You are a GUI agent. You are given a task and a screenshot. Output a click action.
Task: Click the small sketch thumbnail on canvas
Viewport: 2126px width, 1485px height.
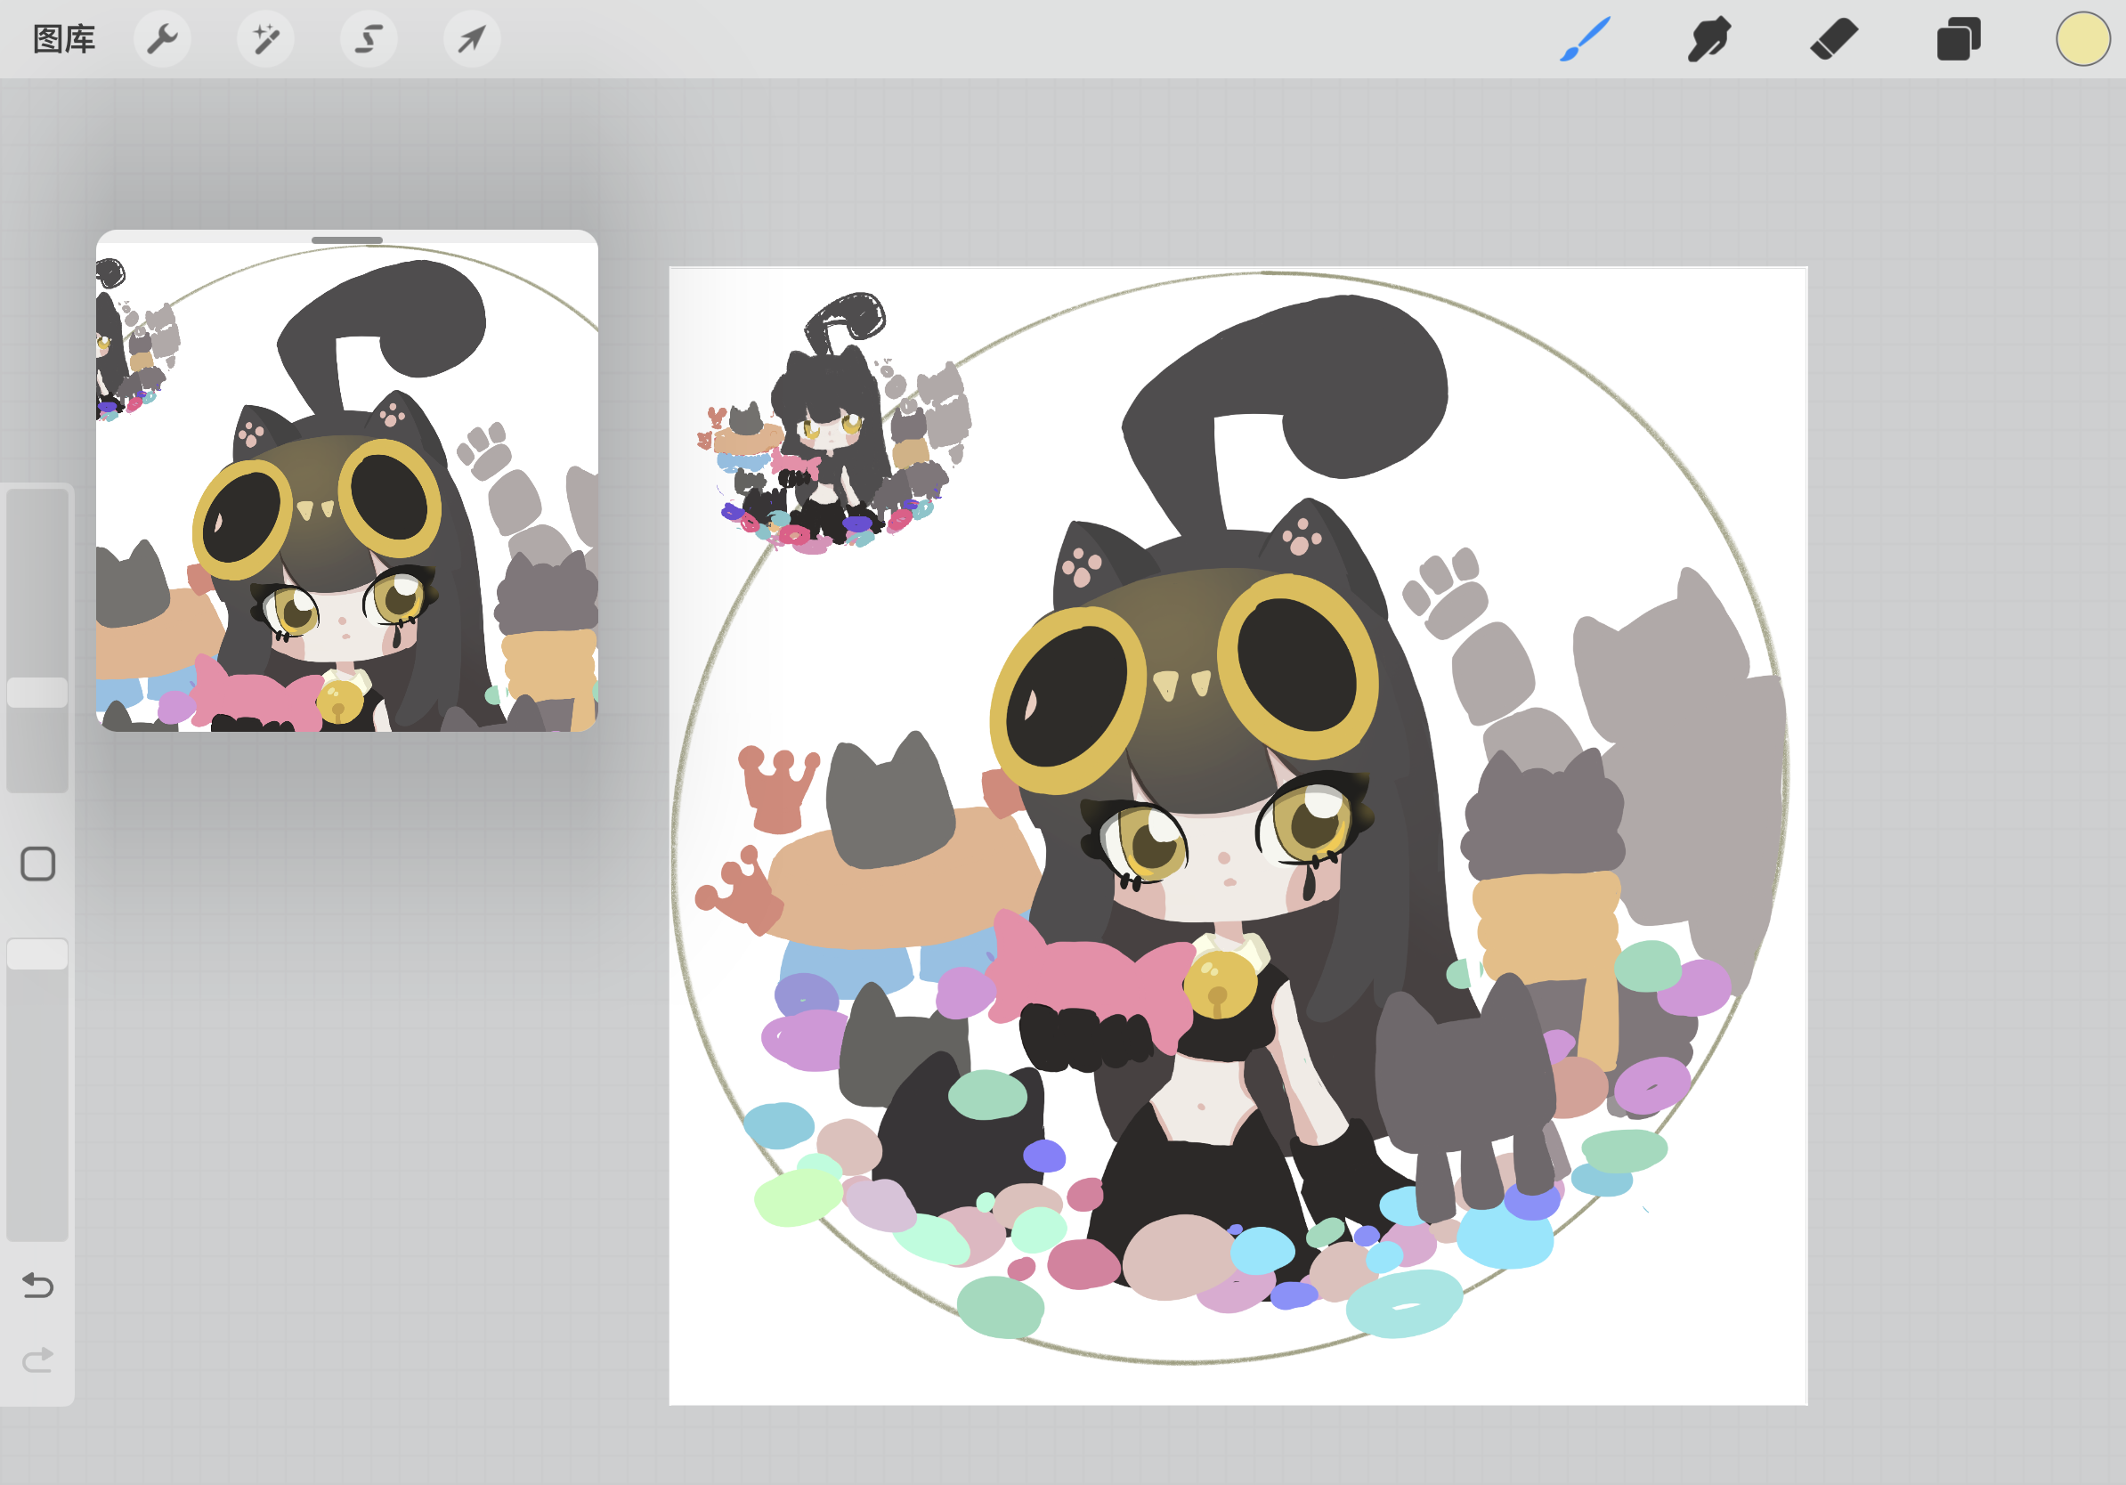coord(833,424)
